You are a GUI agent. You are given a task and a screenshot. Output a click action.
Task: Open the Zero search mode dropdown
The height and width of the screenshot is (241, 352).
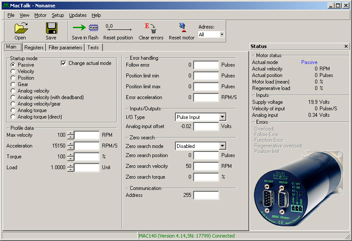coord(223,146)
